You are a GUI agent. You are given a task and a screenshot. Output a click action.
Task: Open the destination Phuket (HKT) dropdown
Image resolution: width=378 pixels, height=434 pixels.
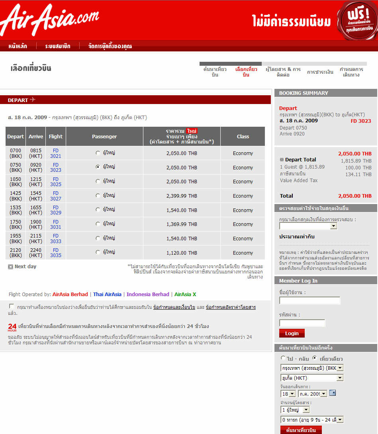tap(312, 378)
